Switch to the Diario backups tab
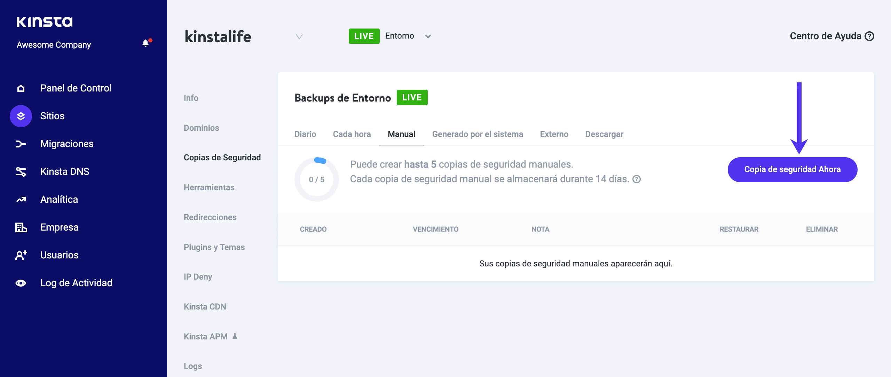The width and height of the screenshot is (891, 377). (x=305, y=134)
